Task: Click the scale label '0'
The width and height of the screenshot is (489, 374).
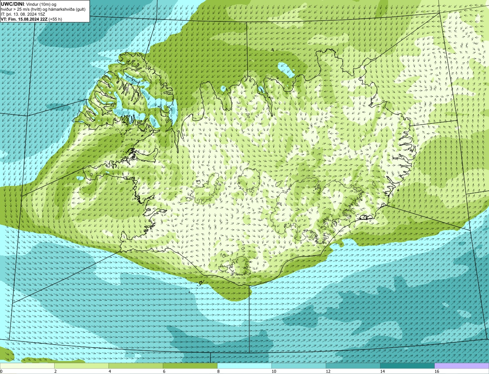Action: click(1, 371)
